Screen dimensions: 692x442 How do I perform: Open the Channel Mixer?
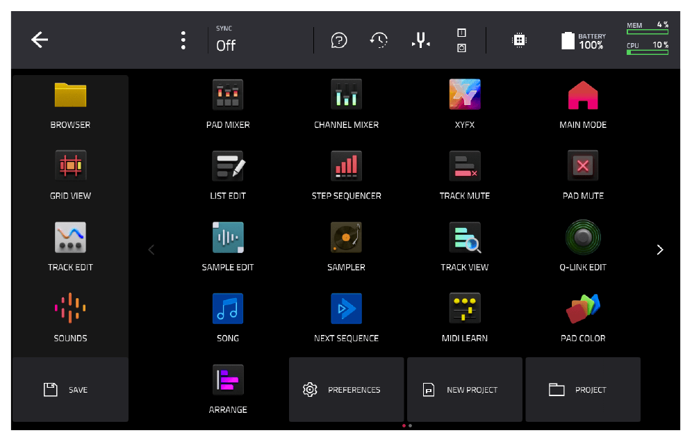[346, 105]
